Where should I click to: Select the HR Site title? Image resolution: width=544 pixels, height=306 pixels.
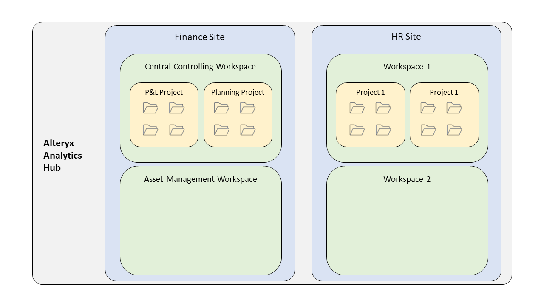tap(406, 37)
